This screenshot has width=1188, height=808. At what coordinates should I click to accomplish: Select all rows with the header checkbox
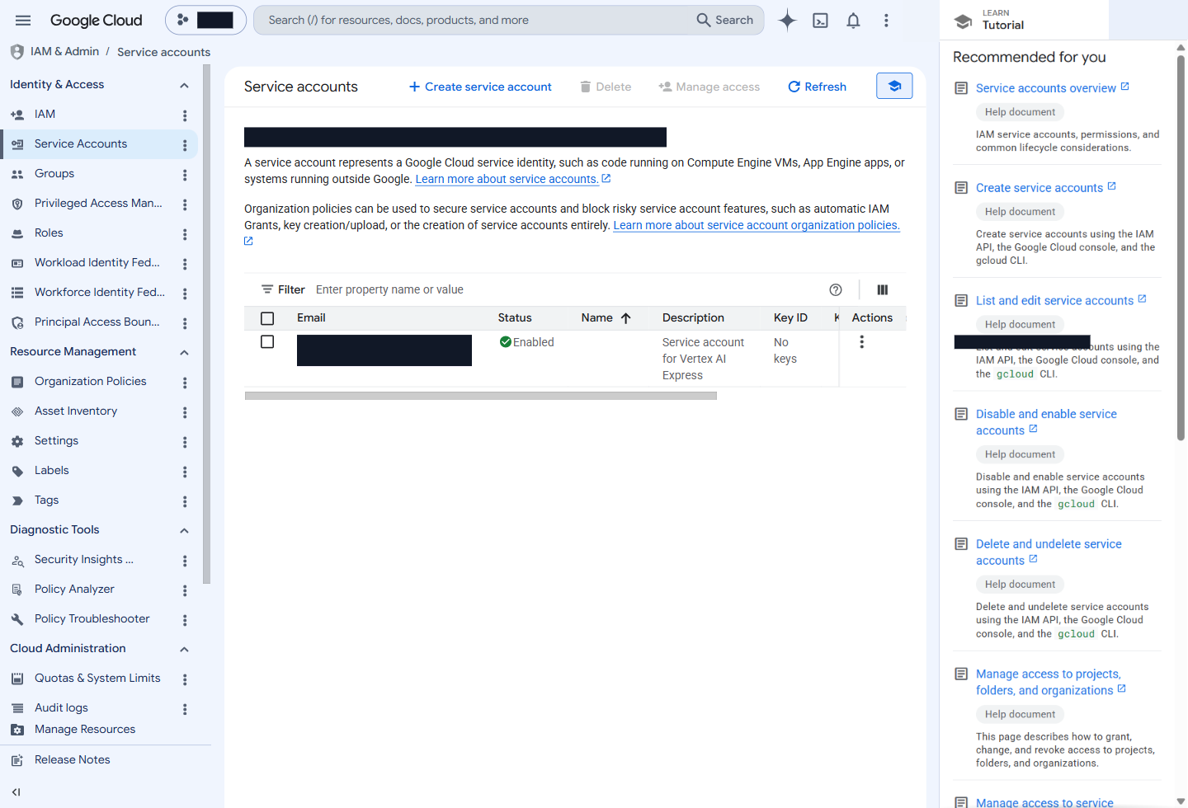267,318
